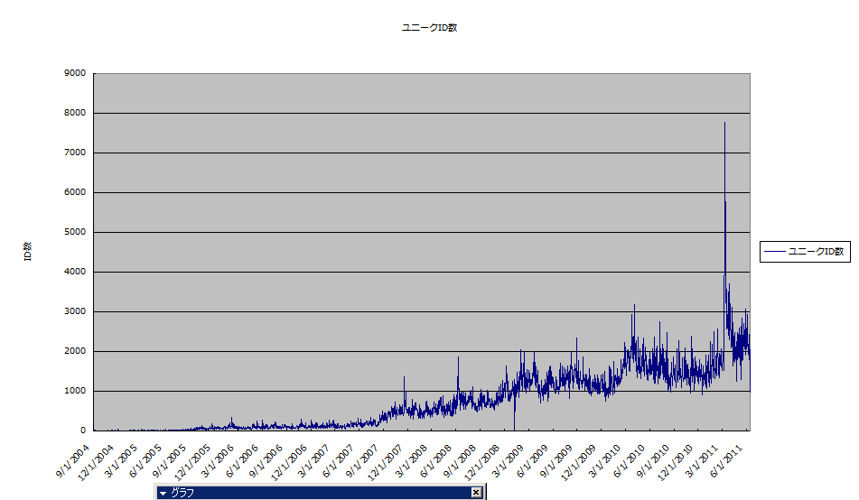
Task: Click the tallest data spike near 8000
Action: [724, 126]
